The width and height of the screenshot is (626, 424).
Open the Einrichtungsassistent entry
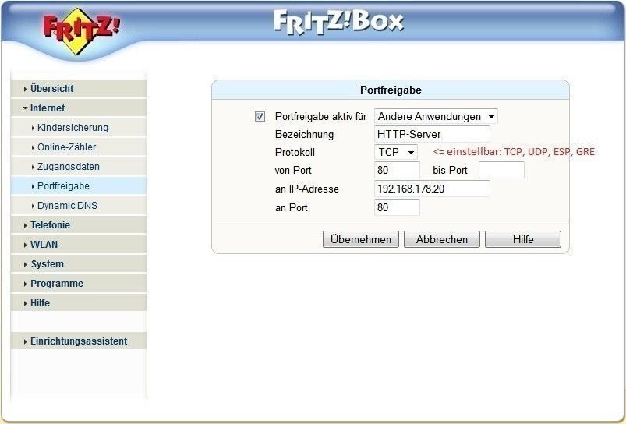tap(79, 341)
